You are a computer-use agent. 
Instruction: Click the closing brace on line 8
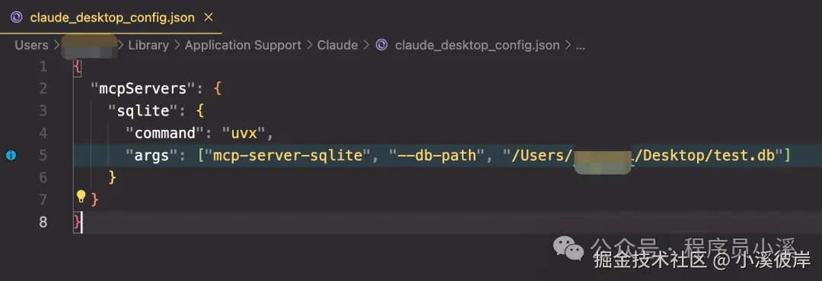pyautogui.click(x=77, y=222)
